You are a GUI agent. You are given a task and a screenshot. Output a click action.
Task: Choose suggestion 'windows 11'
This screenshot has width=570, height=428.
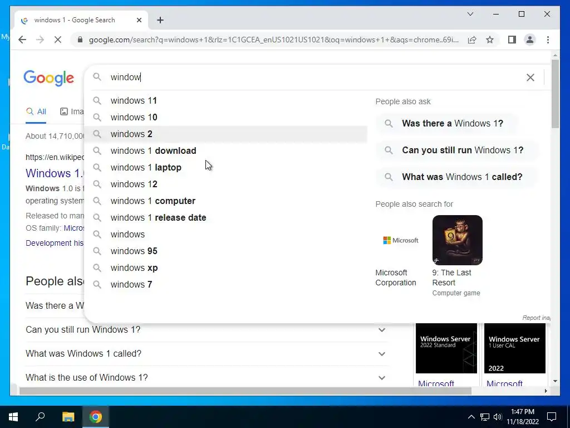point(225,100)
